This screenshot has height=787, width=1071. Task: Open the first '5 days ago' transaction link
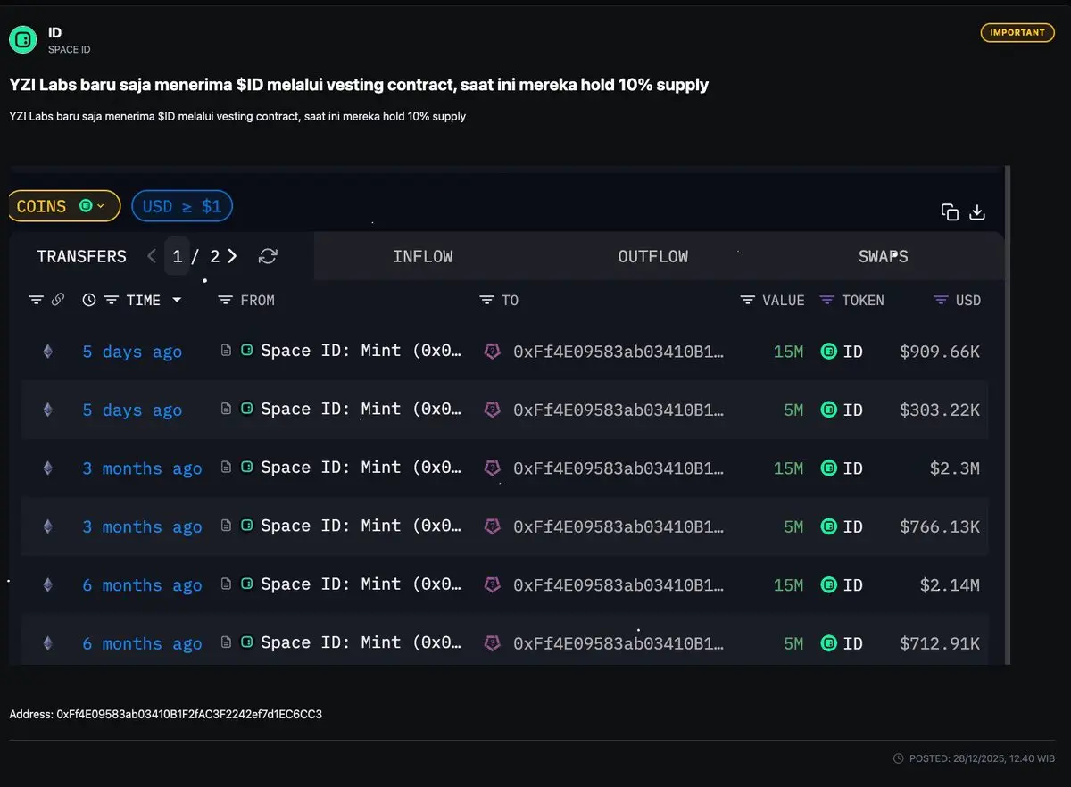coord(132,352)
